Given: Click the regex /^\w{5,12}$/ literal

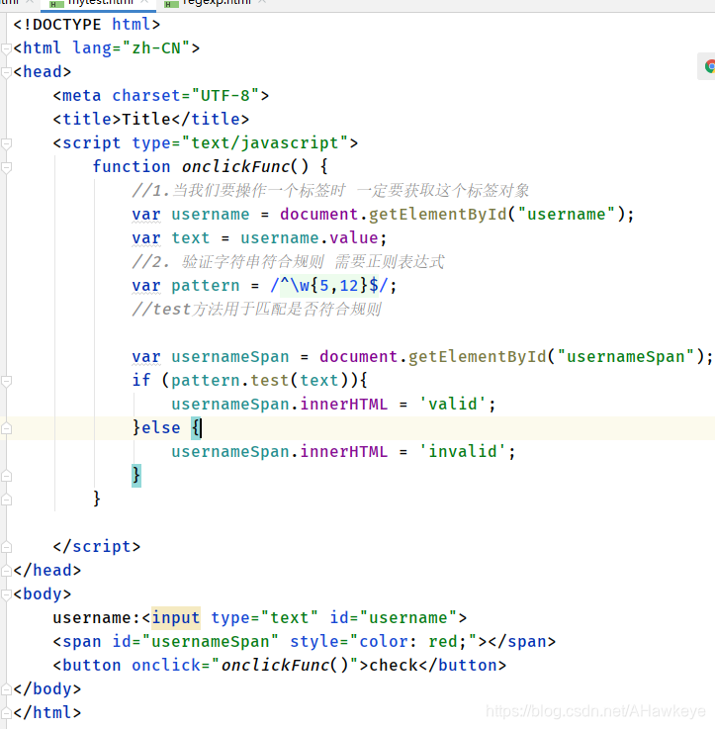Looking at the screenshot, I should coord(328,286).
